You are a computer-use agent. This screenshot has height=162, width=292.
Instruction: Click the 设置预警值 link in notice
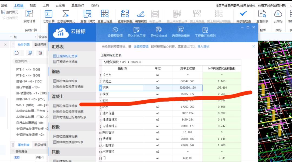pyautogui.click(x=141, y=46)
